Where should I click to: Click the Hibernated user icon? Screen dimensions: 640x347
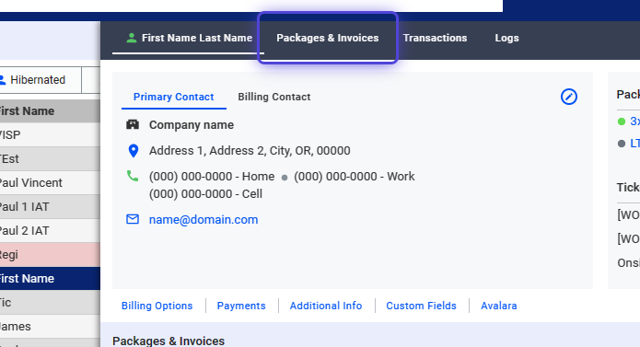2,80
